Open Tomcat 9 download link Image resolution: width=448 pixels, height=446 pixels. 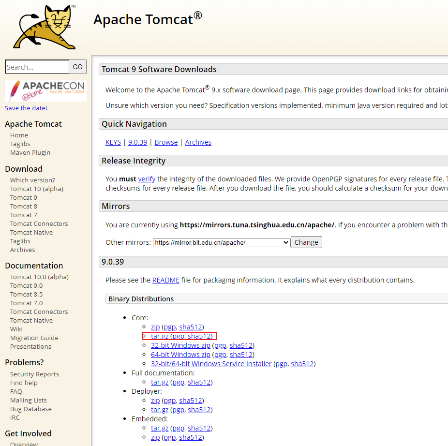click(x=24, y=197)
